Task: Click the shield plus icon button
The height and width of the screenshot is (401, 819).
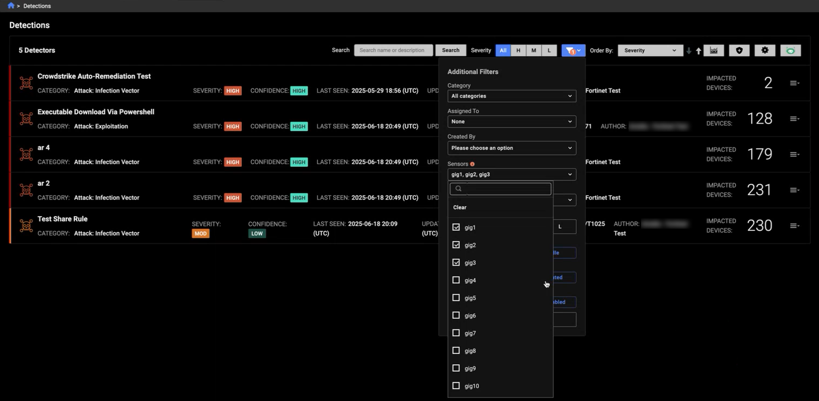Action: point(739,50)
